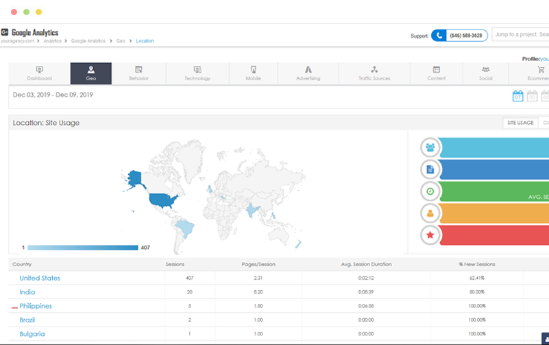Click the orange metric bar
This screenshot has width=549, height=345.
coord(493,213)
